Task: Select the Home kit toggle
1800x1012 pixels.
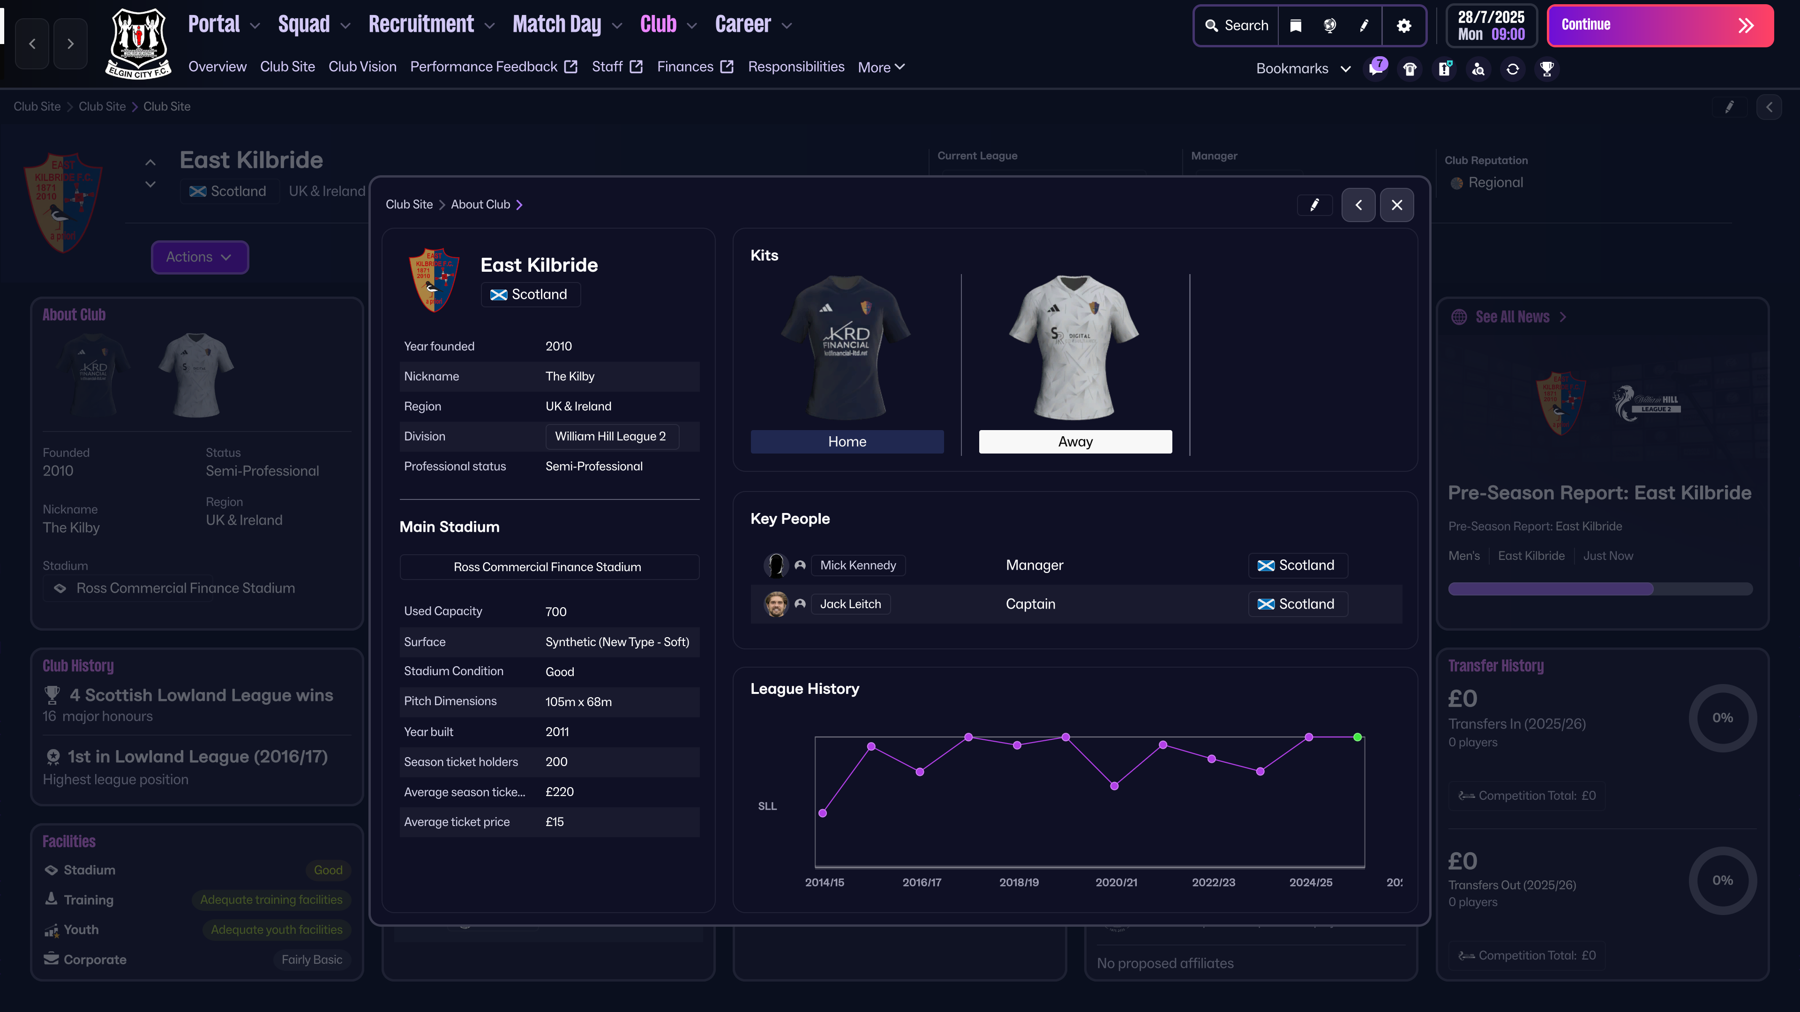Action: [847, 441]
